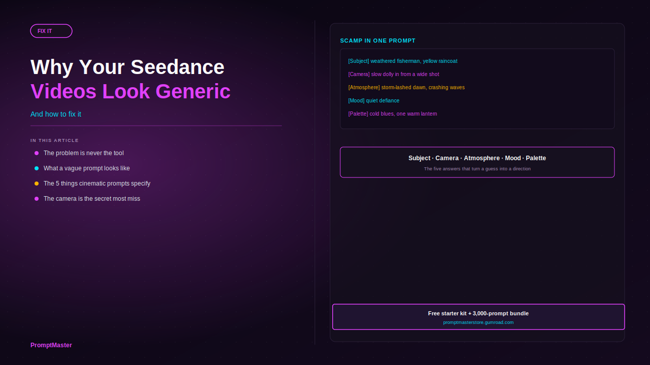Select 'The 5 things cinematic prompts specify'
Viewport: 650px width, 365px height.
97,183
